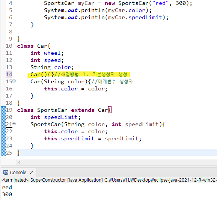Click 'new SportsCar("red", 300)' statement
Image resolution: width=217 pixels, height=200 pixels.
[149, 3]
